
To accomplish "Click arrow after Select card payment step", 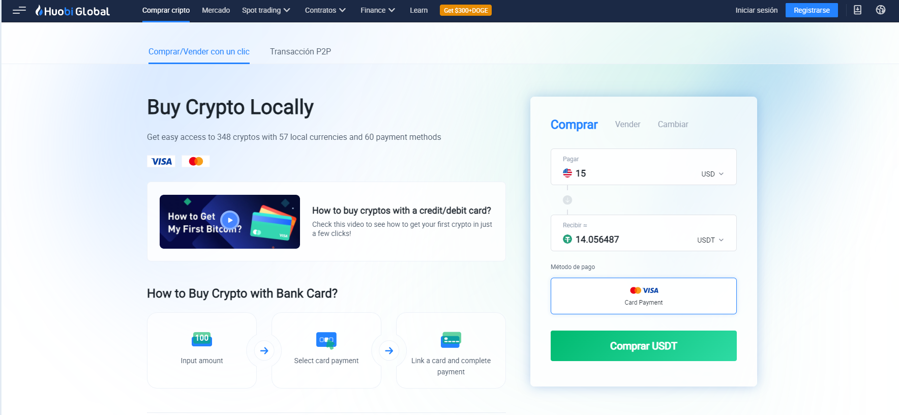I will click(x=389, y=350).
